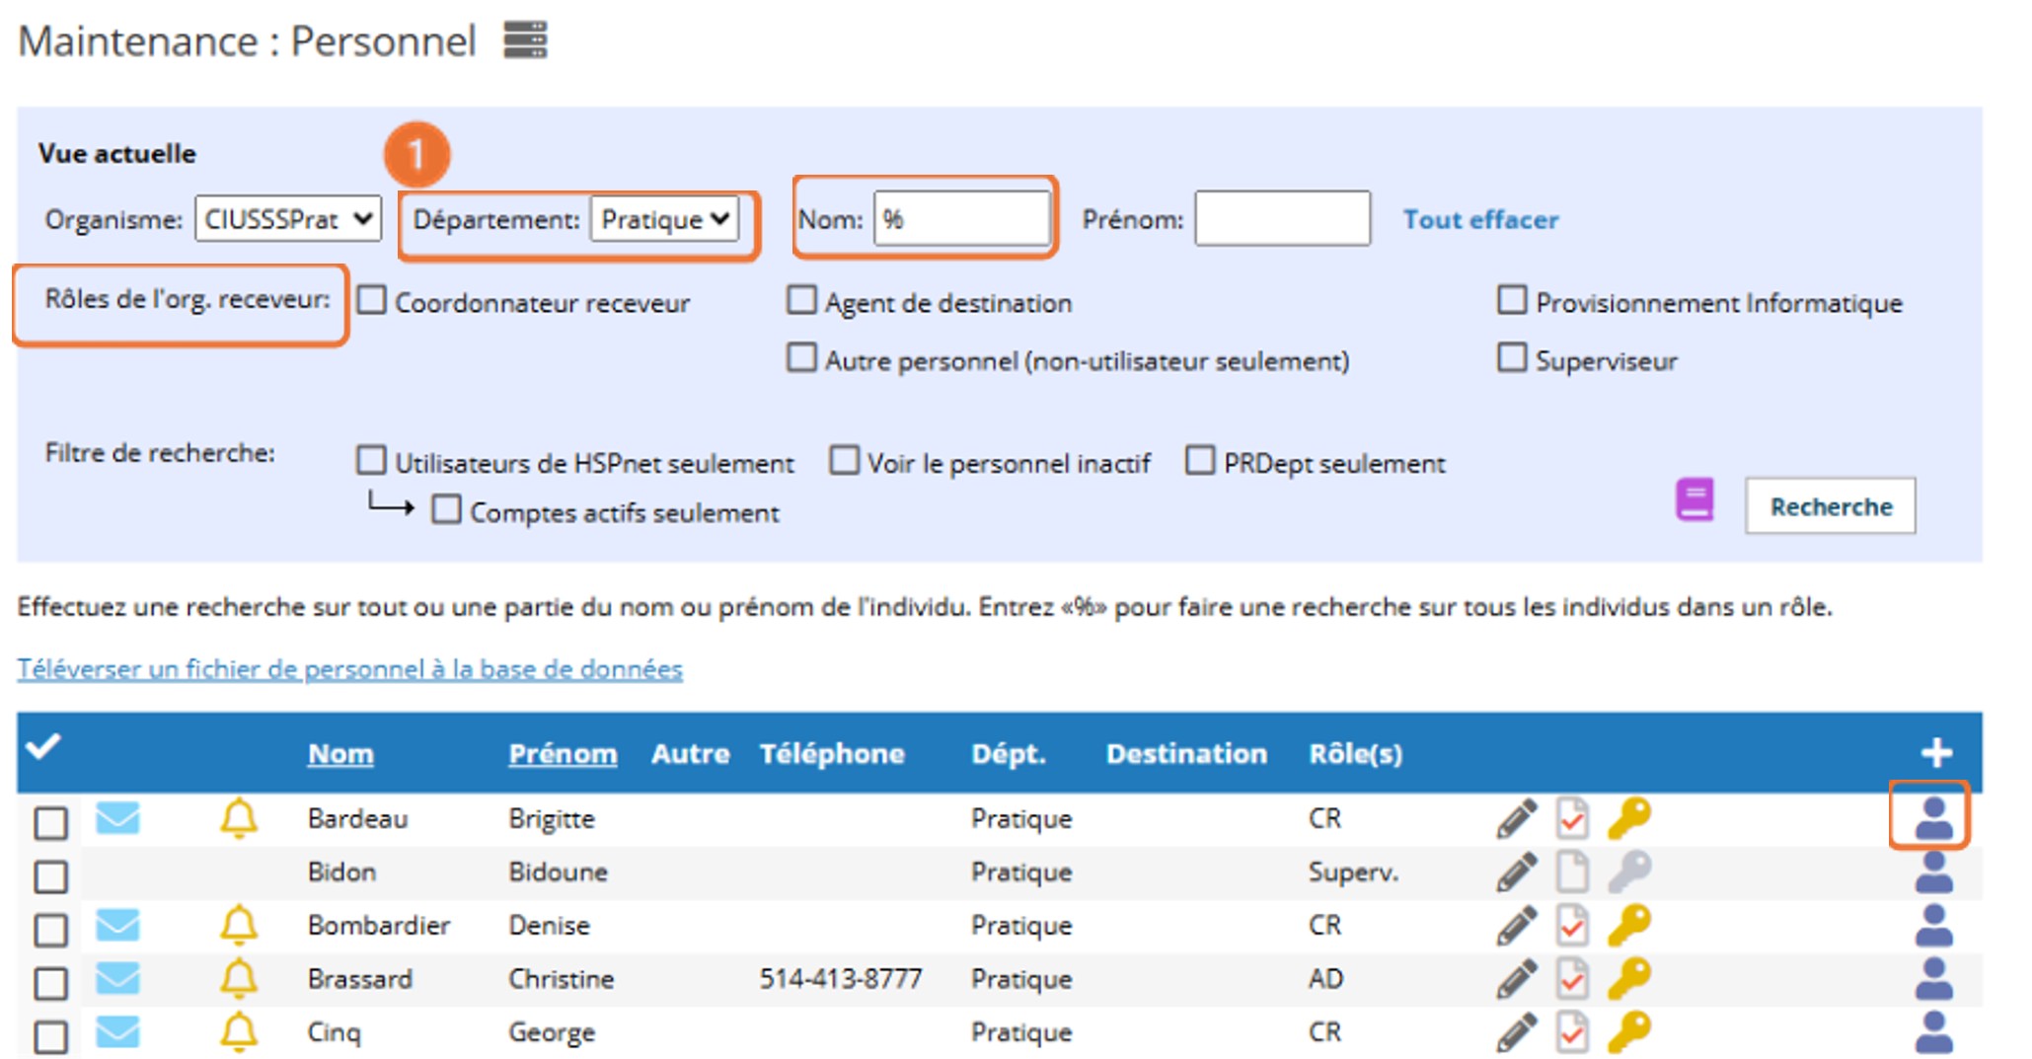The image size is (2032, 1059).
Task: Tick the Superviseur role checkbox
Action: 1511,358
